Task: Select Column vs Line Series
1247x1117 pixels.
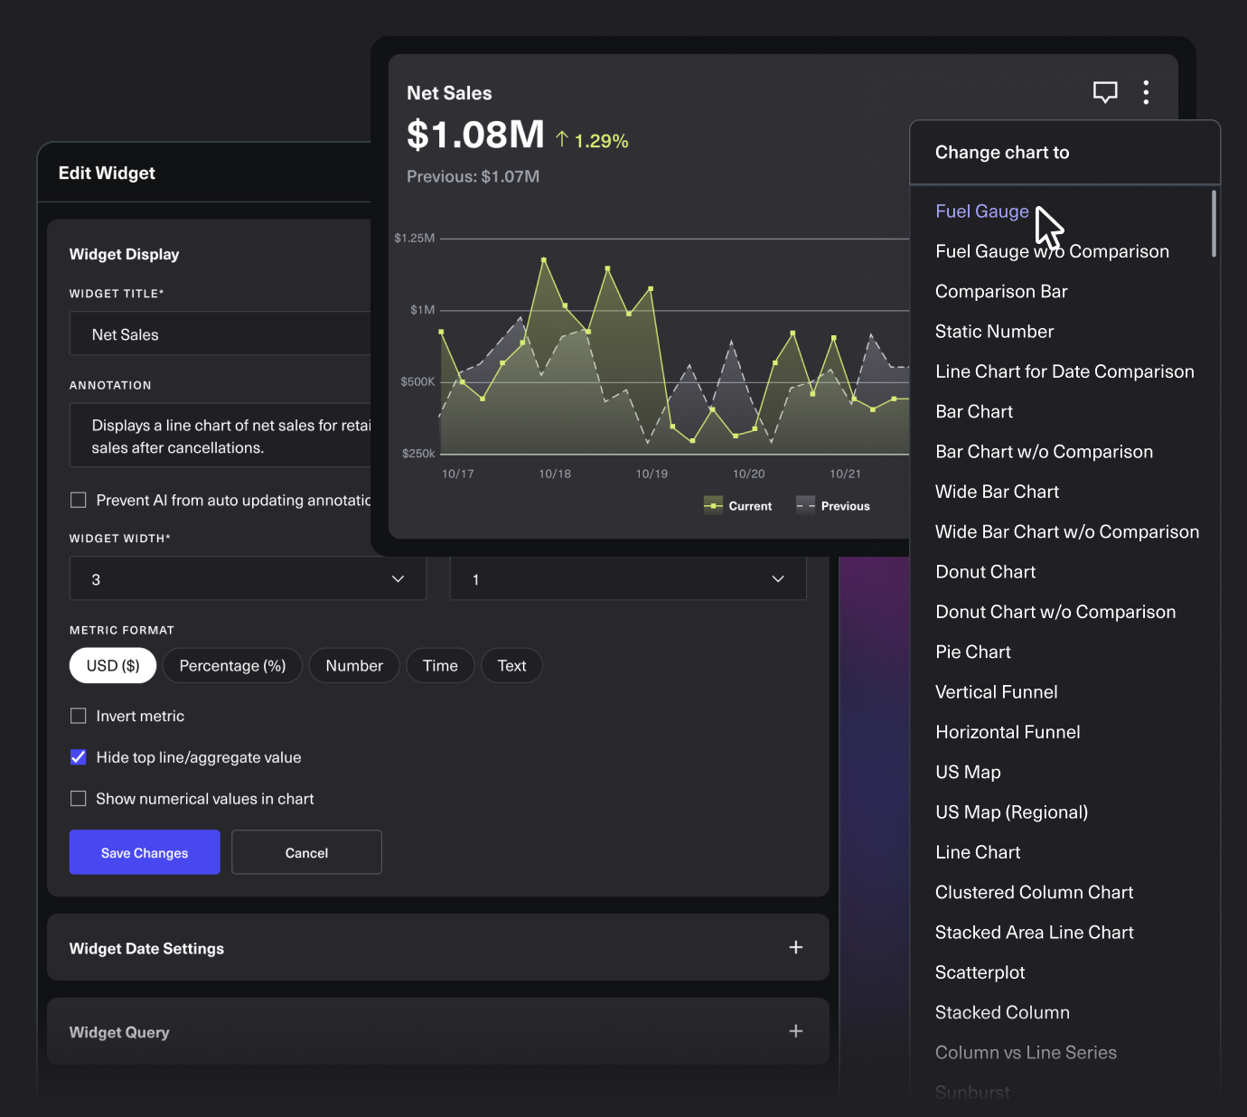Action: point(1026,1053)
